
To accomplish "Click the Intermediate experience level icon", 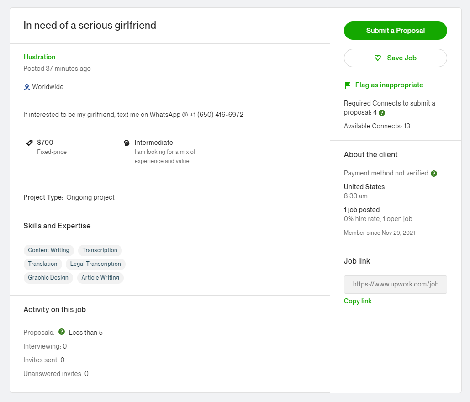I will tap(127, 143).
